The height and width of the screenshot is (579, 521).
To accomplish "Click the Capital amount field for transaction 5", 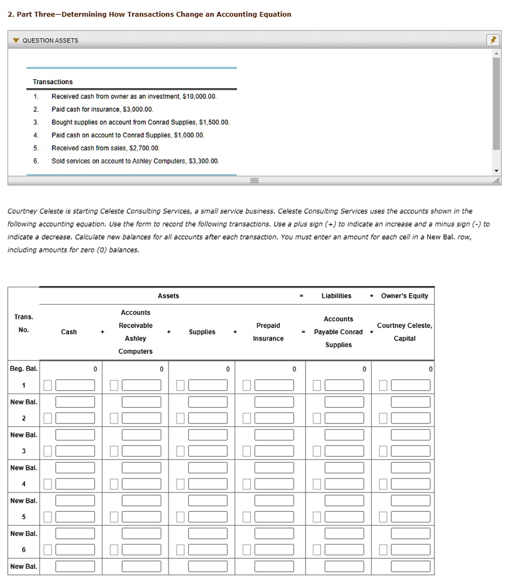I will coord(411,517).
